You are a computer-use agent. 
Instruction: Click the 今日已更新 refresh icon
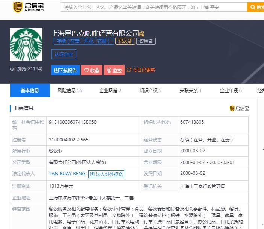(129, 70)
